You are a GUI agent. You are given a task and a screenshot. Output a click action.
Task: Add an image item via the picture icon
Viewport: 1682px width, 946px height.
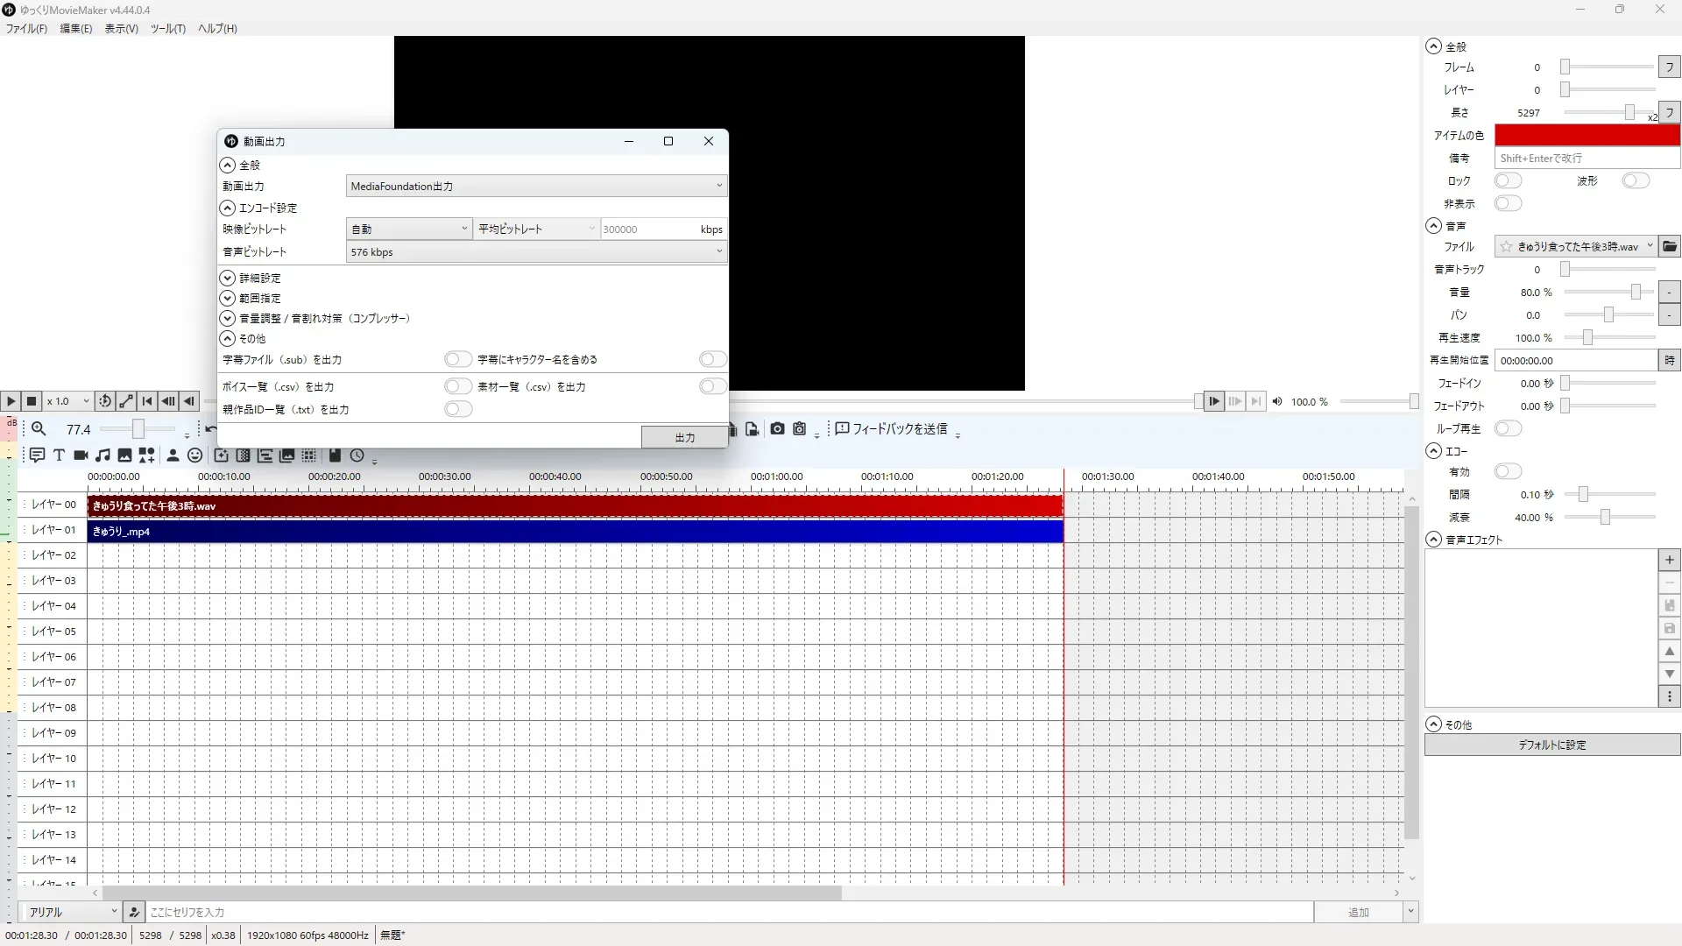click(x=124, y=455)
